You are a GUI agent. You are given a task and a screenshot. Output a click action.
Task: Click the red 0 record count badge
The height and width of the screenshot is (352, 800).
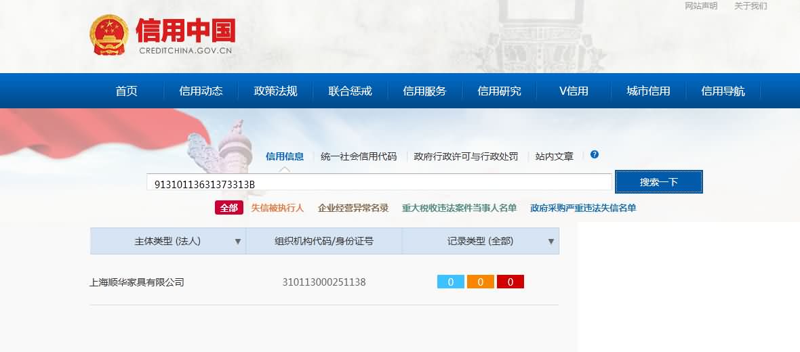511,282
